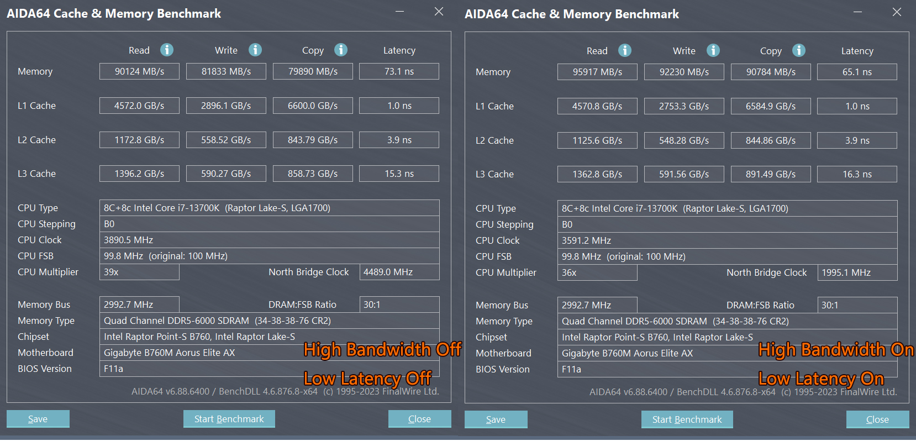The width and height of the screenshot is (916, 441).
Task: Select L2 Cache copy 844.86 GB/s
Action: (x=771, y=140)
